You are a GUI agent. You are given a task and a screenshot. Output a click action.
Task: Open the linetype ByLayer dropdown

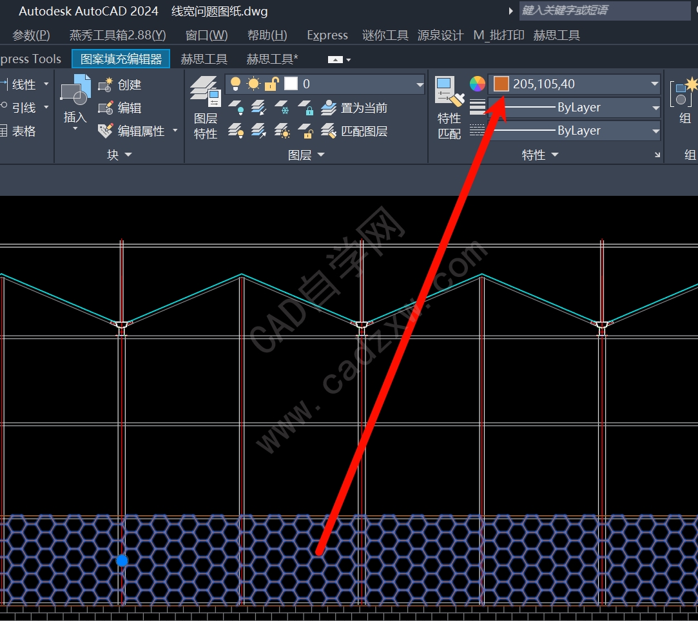[x=655, y=131]
